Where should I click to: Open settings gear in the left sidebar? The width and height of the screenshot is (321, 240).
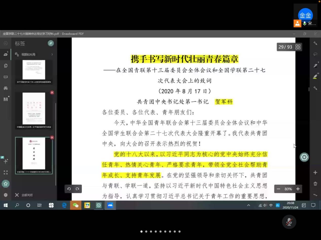6,195
